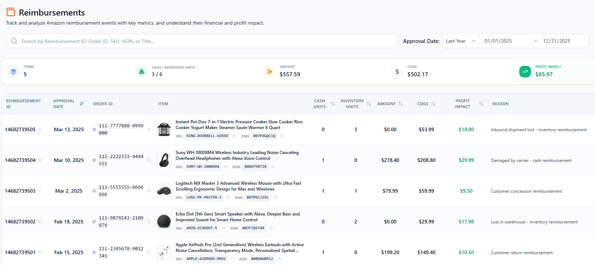
Task: Click the green Profit Impact trend icon
Action: pos(525,72)
